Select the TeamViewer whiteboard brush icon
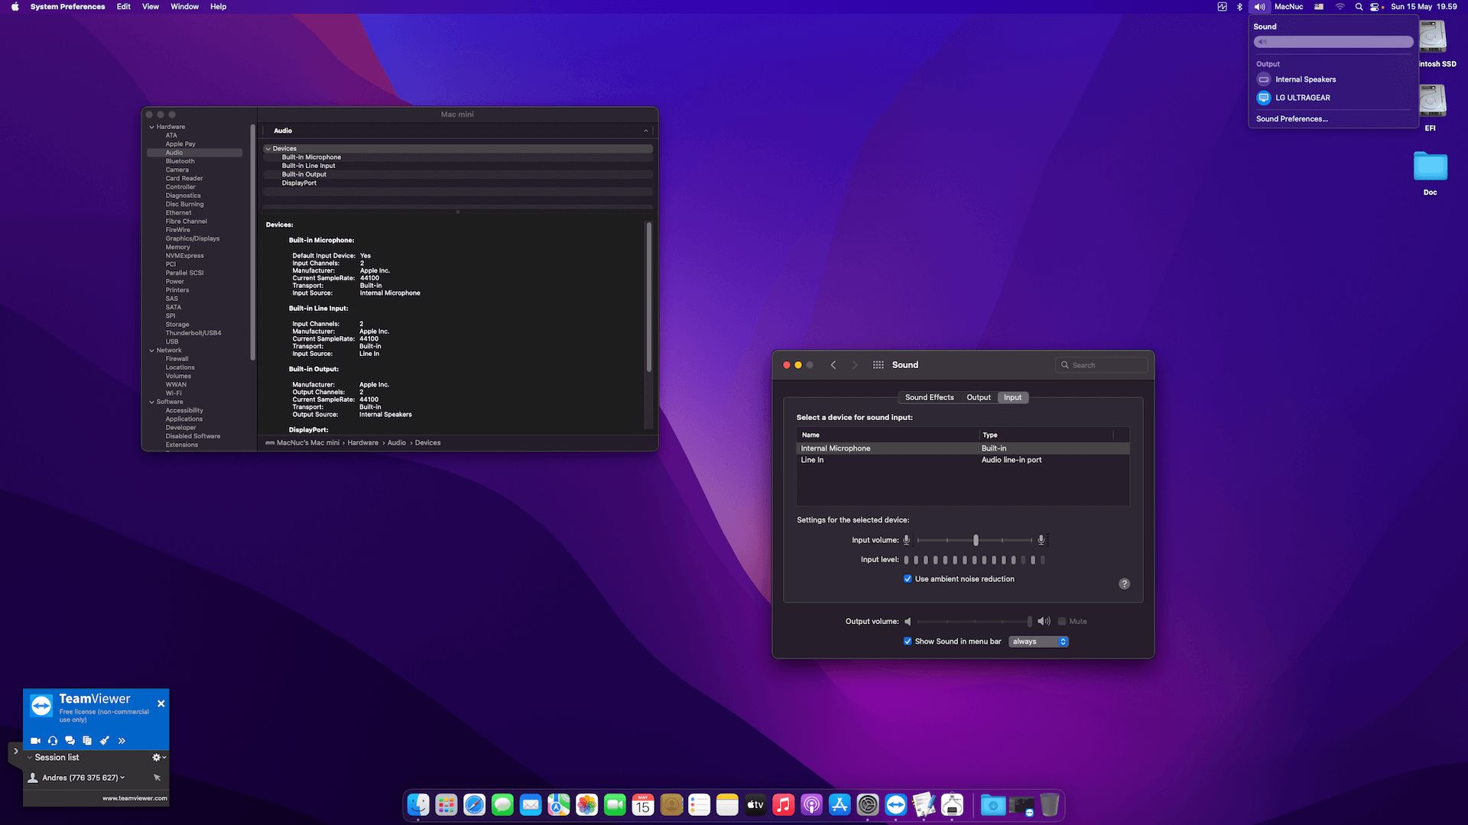The image size is (1468, 825). 105,740
